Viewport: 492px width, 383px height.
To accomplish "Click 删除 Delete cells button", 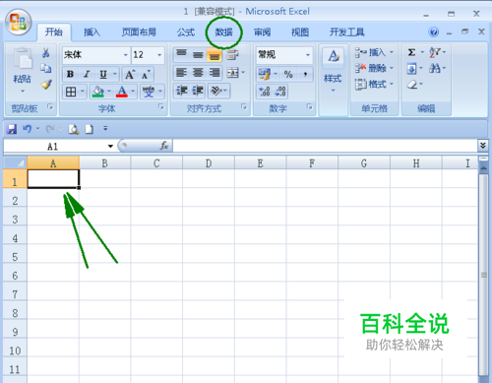I will pyautogui.click(x=374, y=68).
